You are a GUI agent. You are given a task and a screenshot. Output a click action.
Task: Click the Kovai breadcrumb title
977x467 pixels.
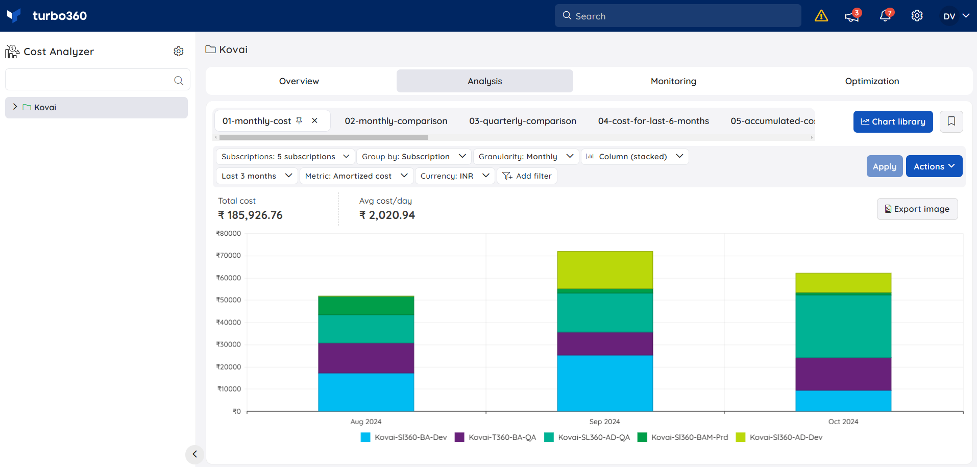point(233,50)
